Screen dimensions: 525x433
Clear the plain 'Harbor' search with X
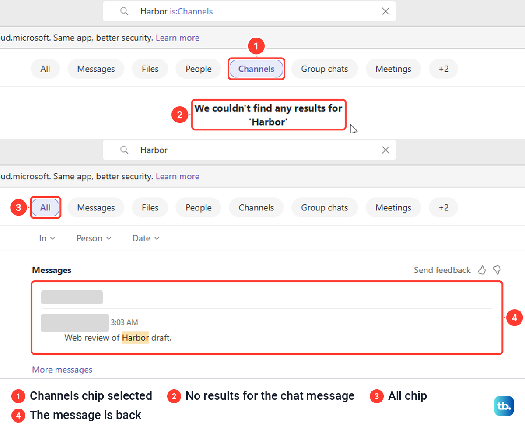pyautogui.click(x=385, y=150)
